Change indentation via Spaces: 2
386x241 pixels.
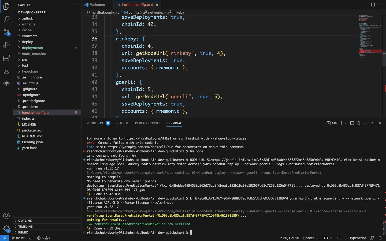click(x=311, y=238)
